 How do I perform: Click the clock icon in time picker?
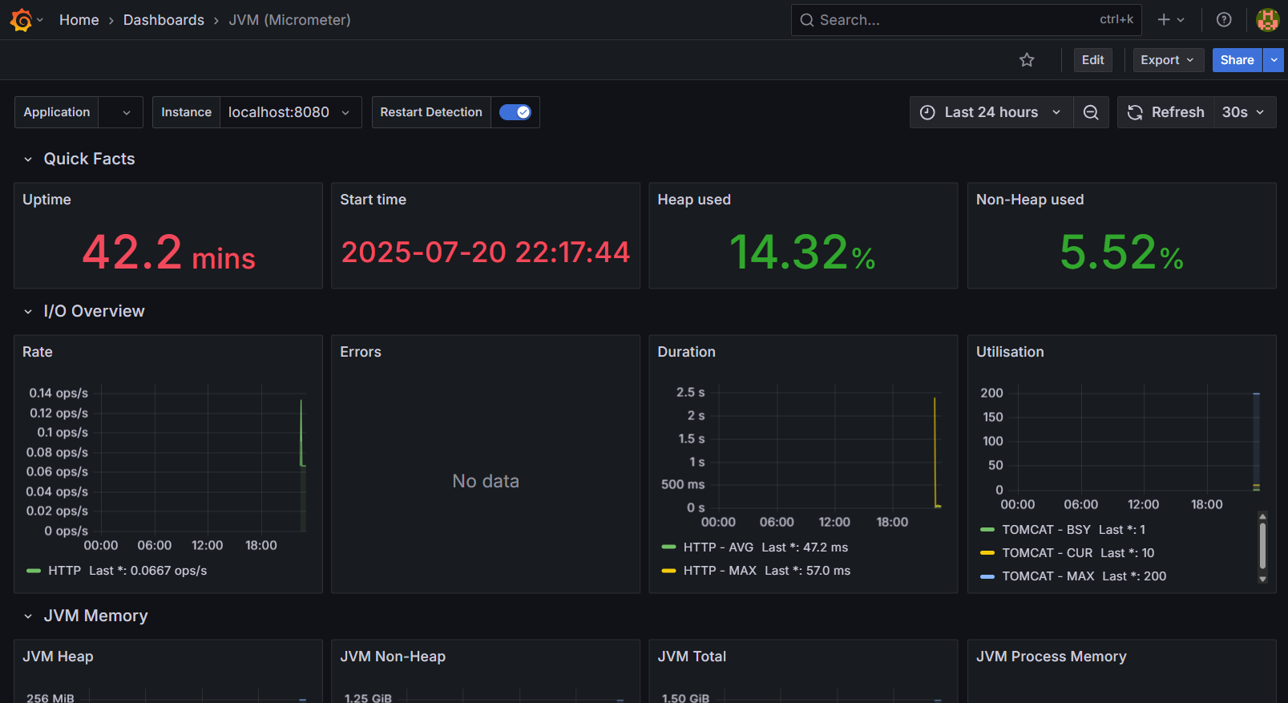click(927, 112)
